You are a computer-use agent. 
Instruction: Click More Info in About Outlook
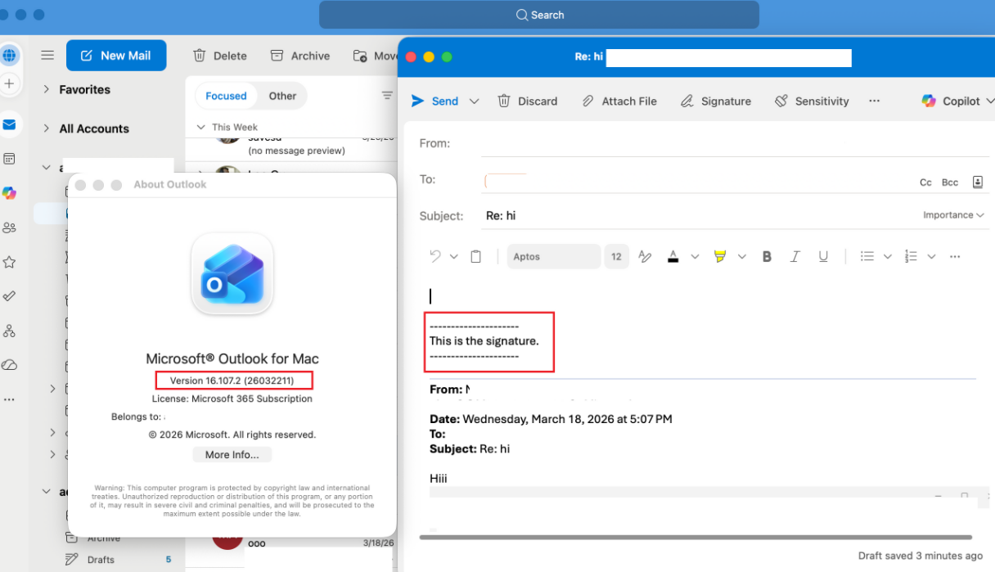tap(232, 454)
